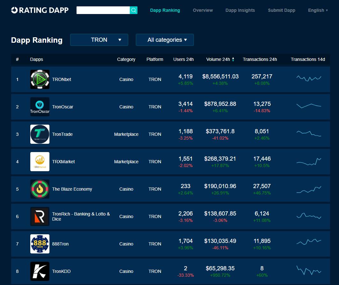Click TronTrade volume $373,761.8
339x285 pixels.
point(220,131)
